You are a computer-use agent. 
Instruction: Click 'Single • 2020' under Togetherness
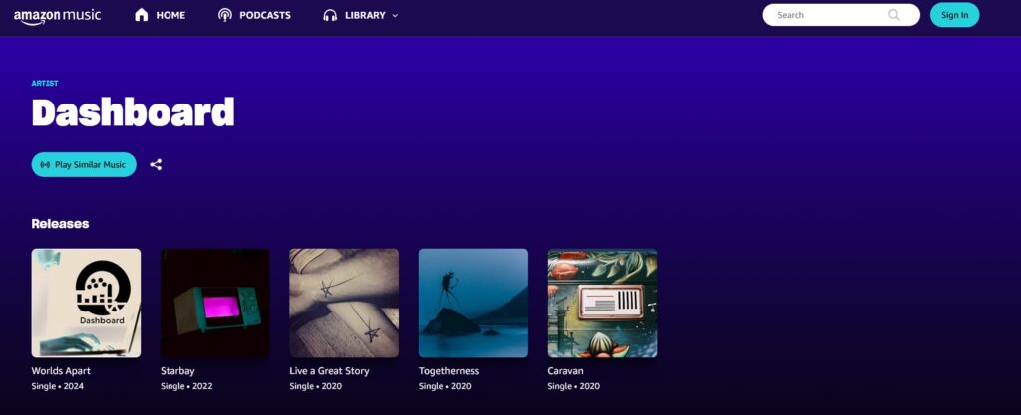point(445,386)
